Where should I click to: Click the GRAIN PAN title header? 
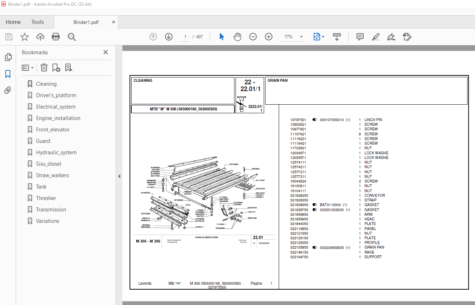(278, 80)
